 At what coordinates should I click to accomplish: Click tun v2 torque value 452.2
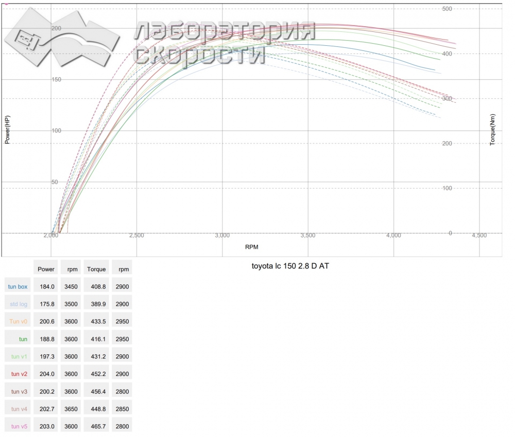click(x=98, y=374)
